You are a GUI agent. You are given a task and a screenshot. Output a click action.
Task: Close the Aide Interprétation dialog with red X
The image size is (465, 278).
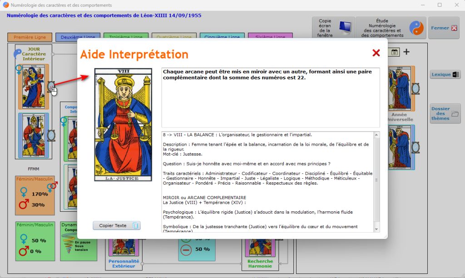coord(376,53)
